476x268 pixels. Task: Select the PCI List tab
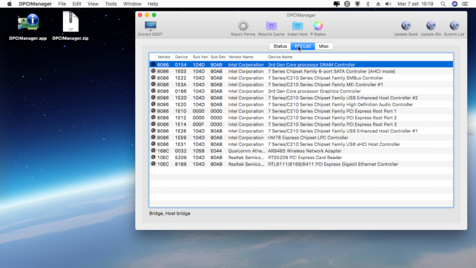click(x=303, y=46)
